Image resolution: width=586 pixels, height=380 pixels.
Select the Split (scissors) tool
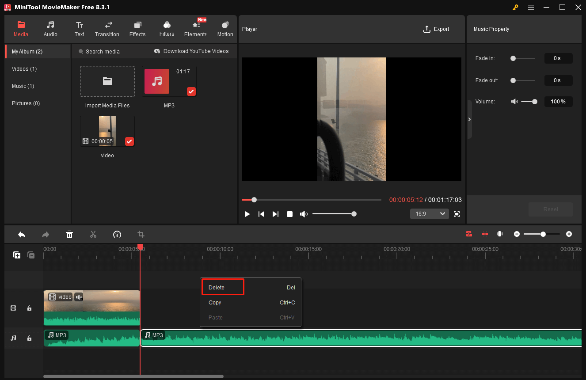click(x=93, y=234)
